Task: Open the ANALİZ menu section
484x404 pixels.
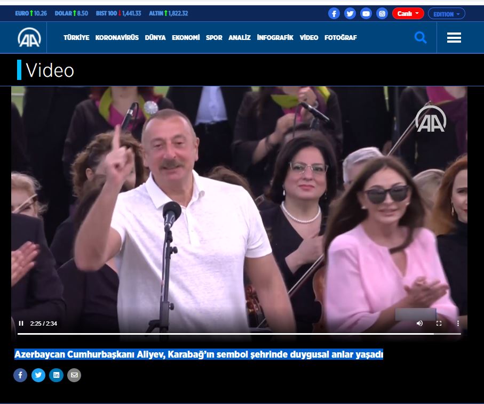Action: (240, 38)
